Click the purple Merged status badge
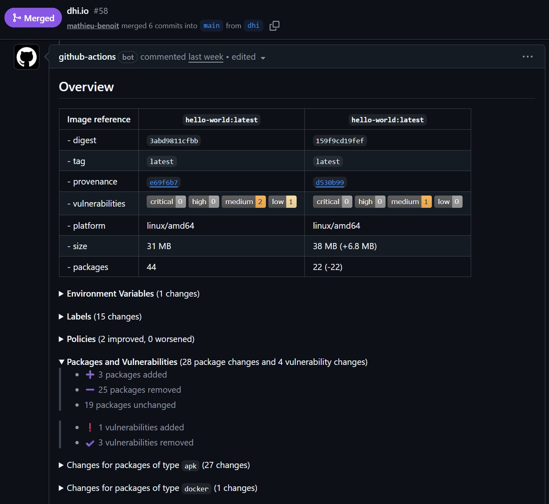This screenshot has width=549, height=504. (33, 18)
